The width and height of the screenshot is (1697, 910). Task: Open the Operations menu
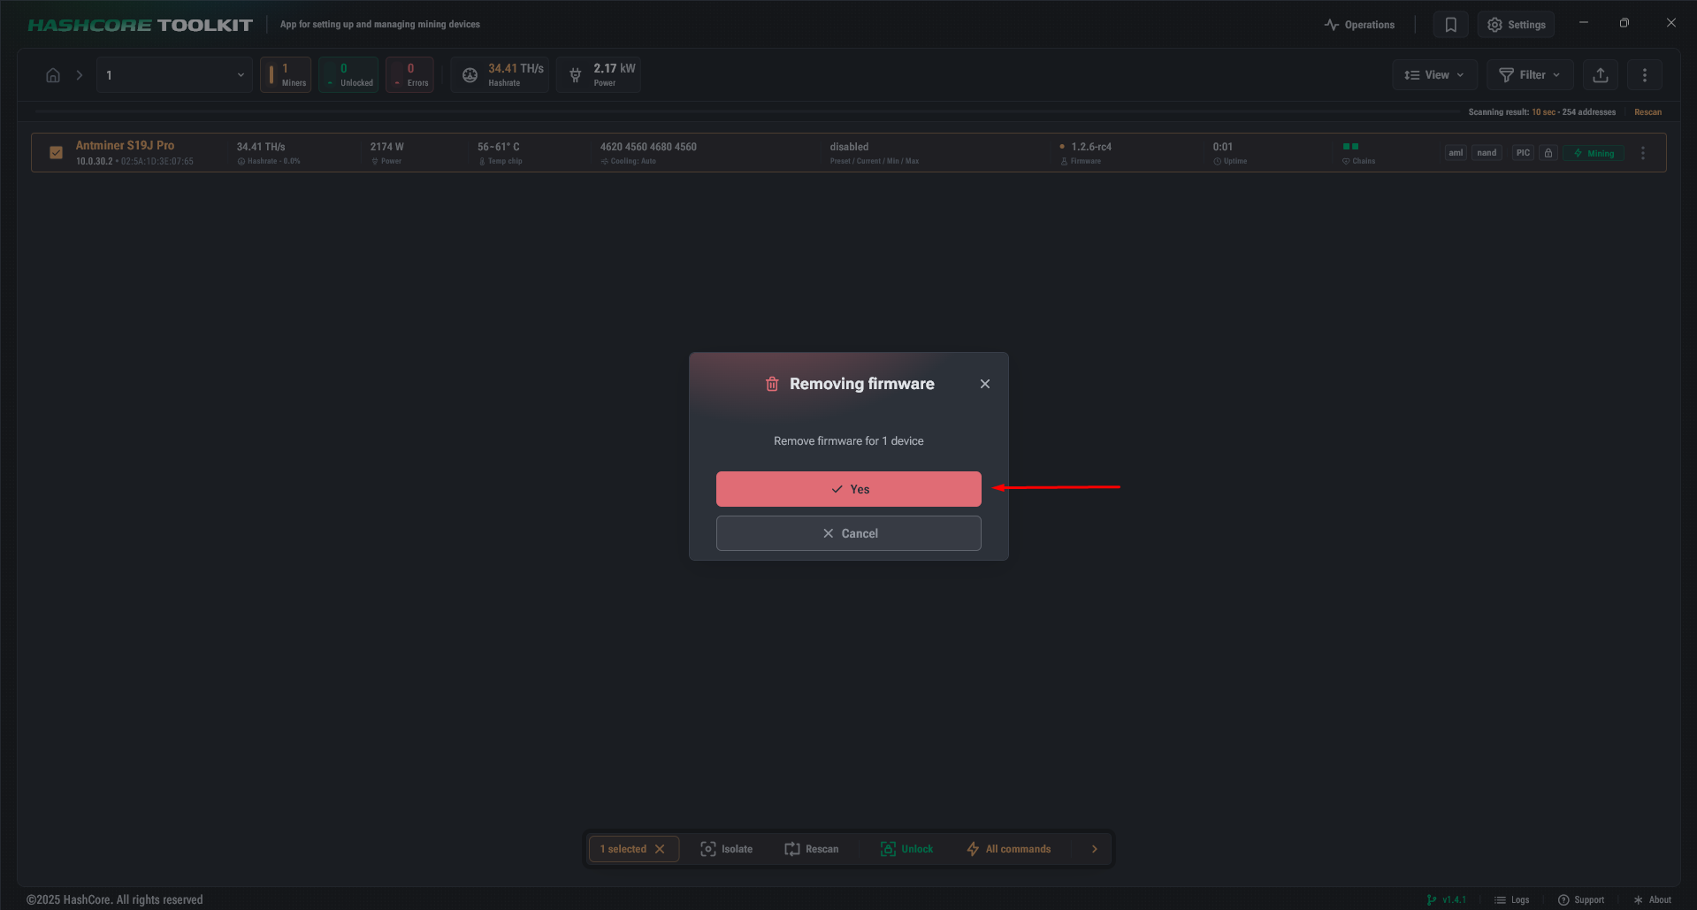pyautogui.click(x=1359, y=25)
